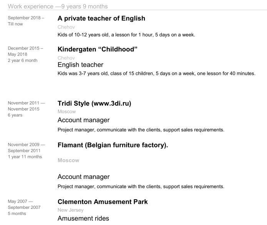Click the "December 2015 – May 2018" date range

(x=26, y=51)
